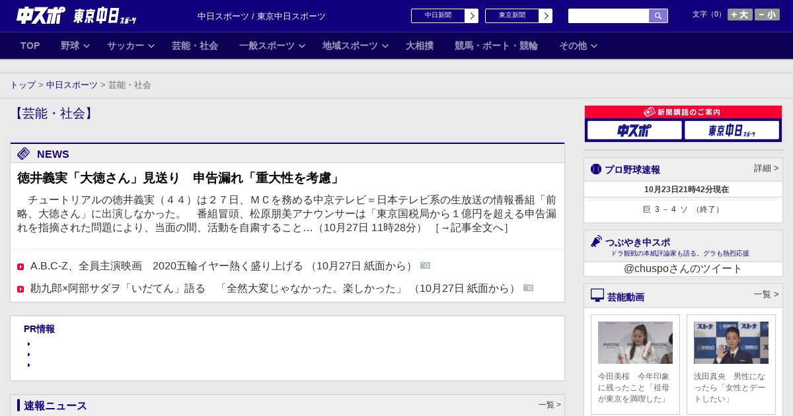Click camera icon after 勘九郎 headline
The width and height of the screenshot is (793, 416).
[528, 288]
